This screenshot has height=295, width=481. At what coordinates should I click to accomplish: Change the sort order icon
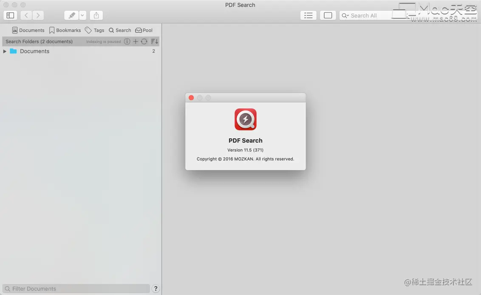[154, 41]
